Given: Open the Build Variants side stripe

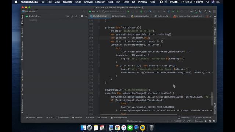Looking at the screenshot, I should [x=22, y=106].
